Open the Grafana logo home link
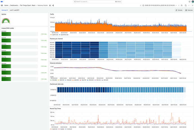The image size is (194, 130). tap(2, 2)
